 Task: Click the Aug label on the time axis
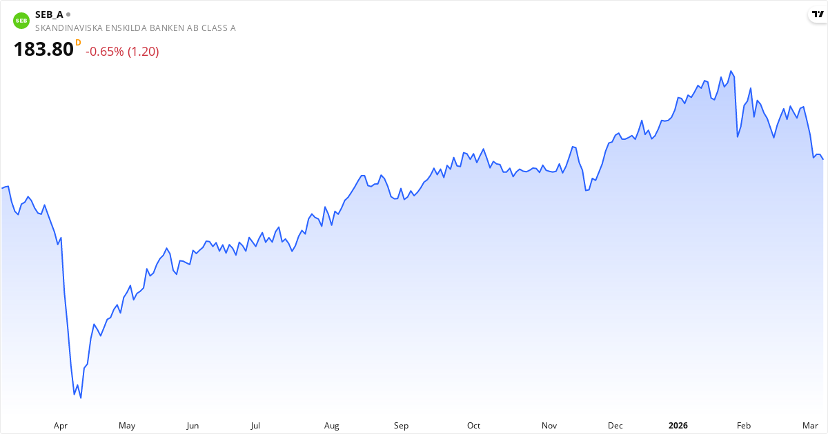[332, 426]
